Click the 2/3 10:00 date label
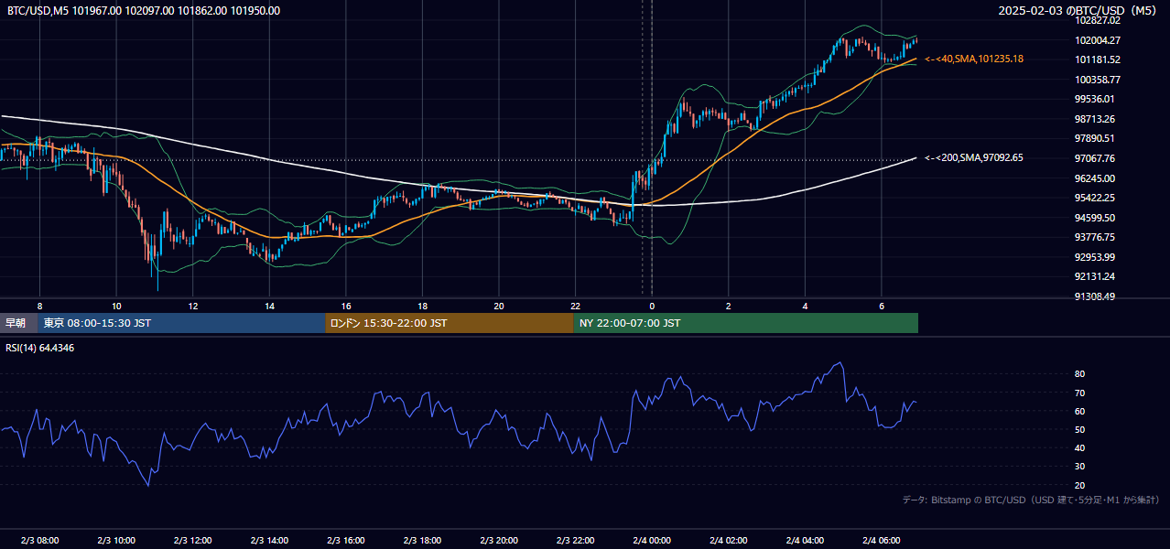 tap(116, 540)
